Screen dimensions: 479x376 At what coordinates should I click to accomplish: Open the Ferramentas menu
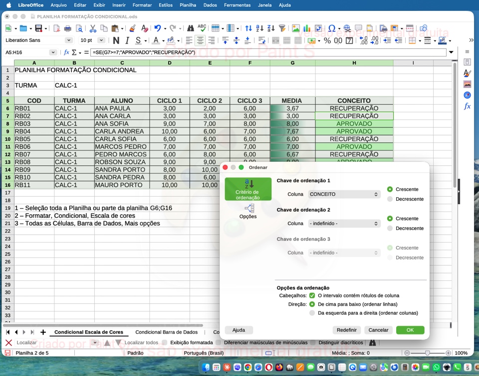238,5
